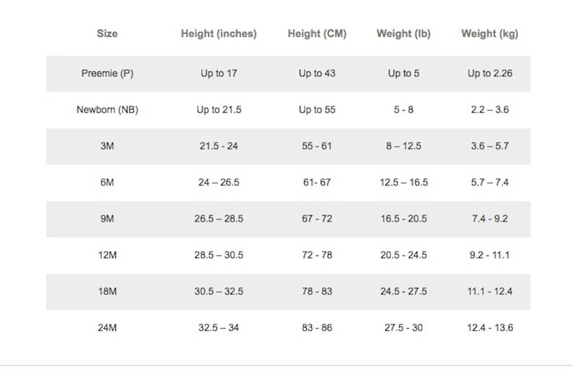Click the '61- 67' centimeter cell
This screenshot has height=382, width=572.
(317, 183)
